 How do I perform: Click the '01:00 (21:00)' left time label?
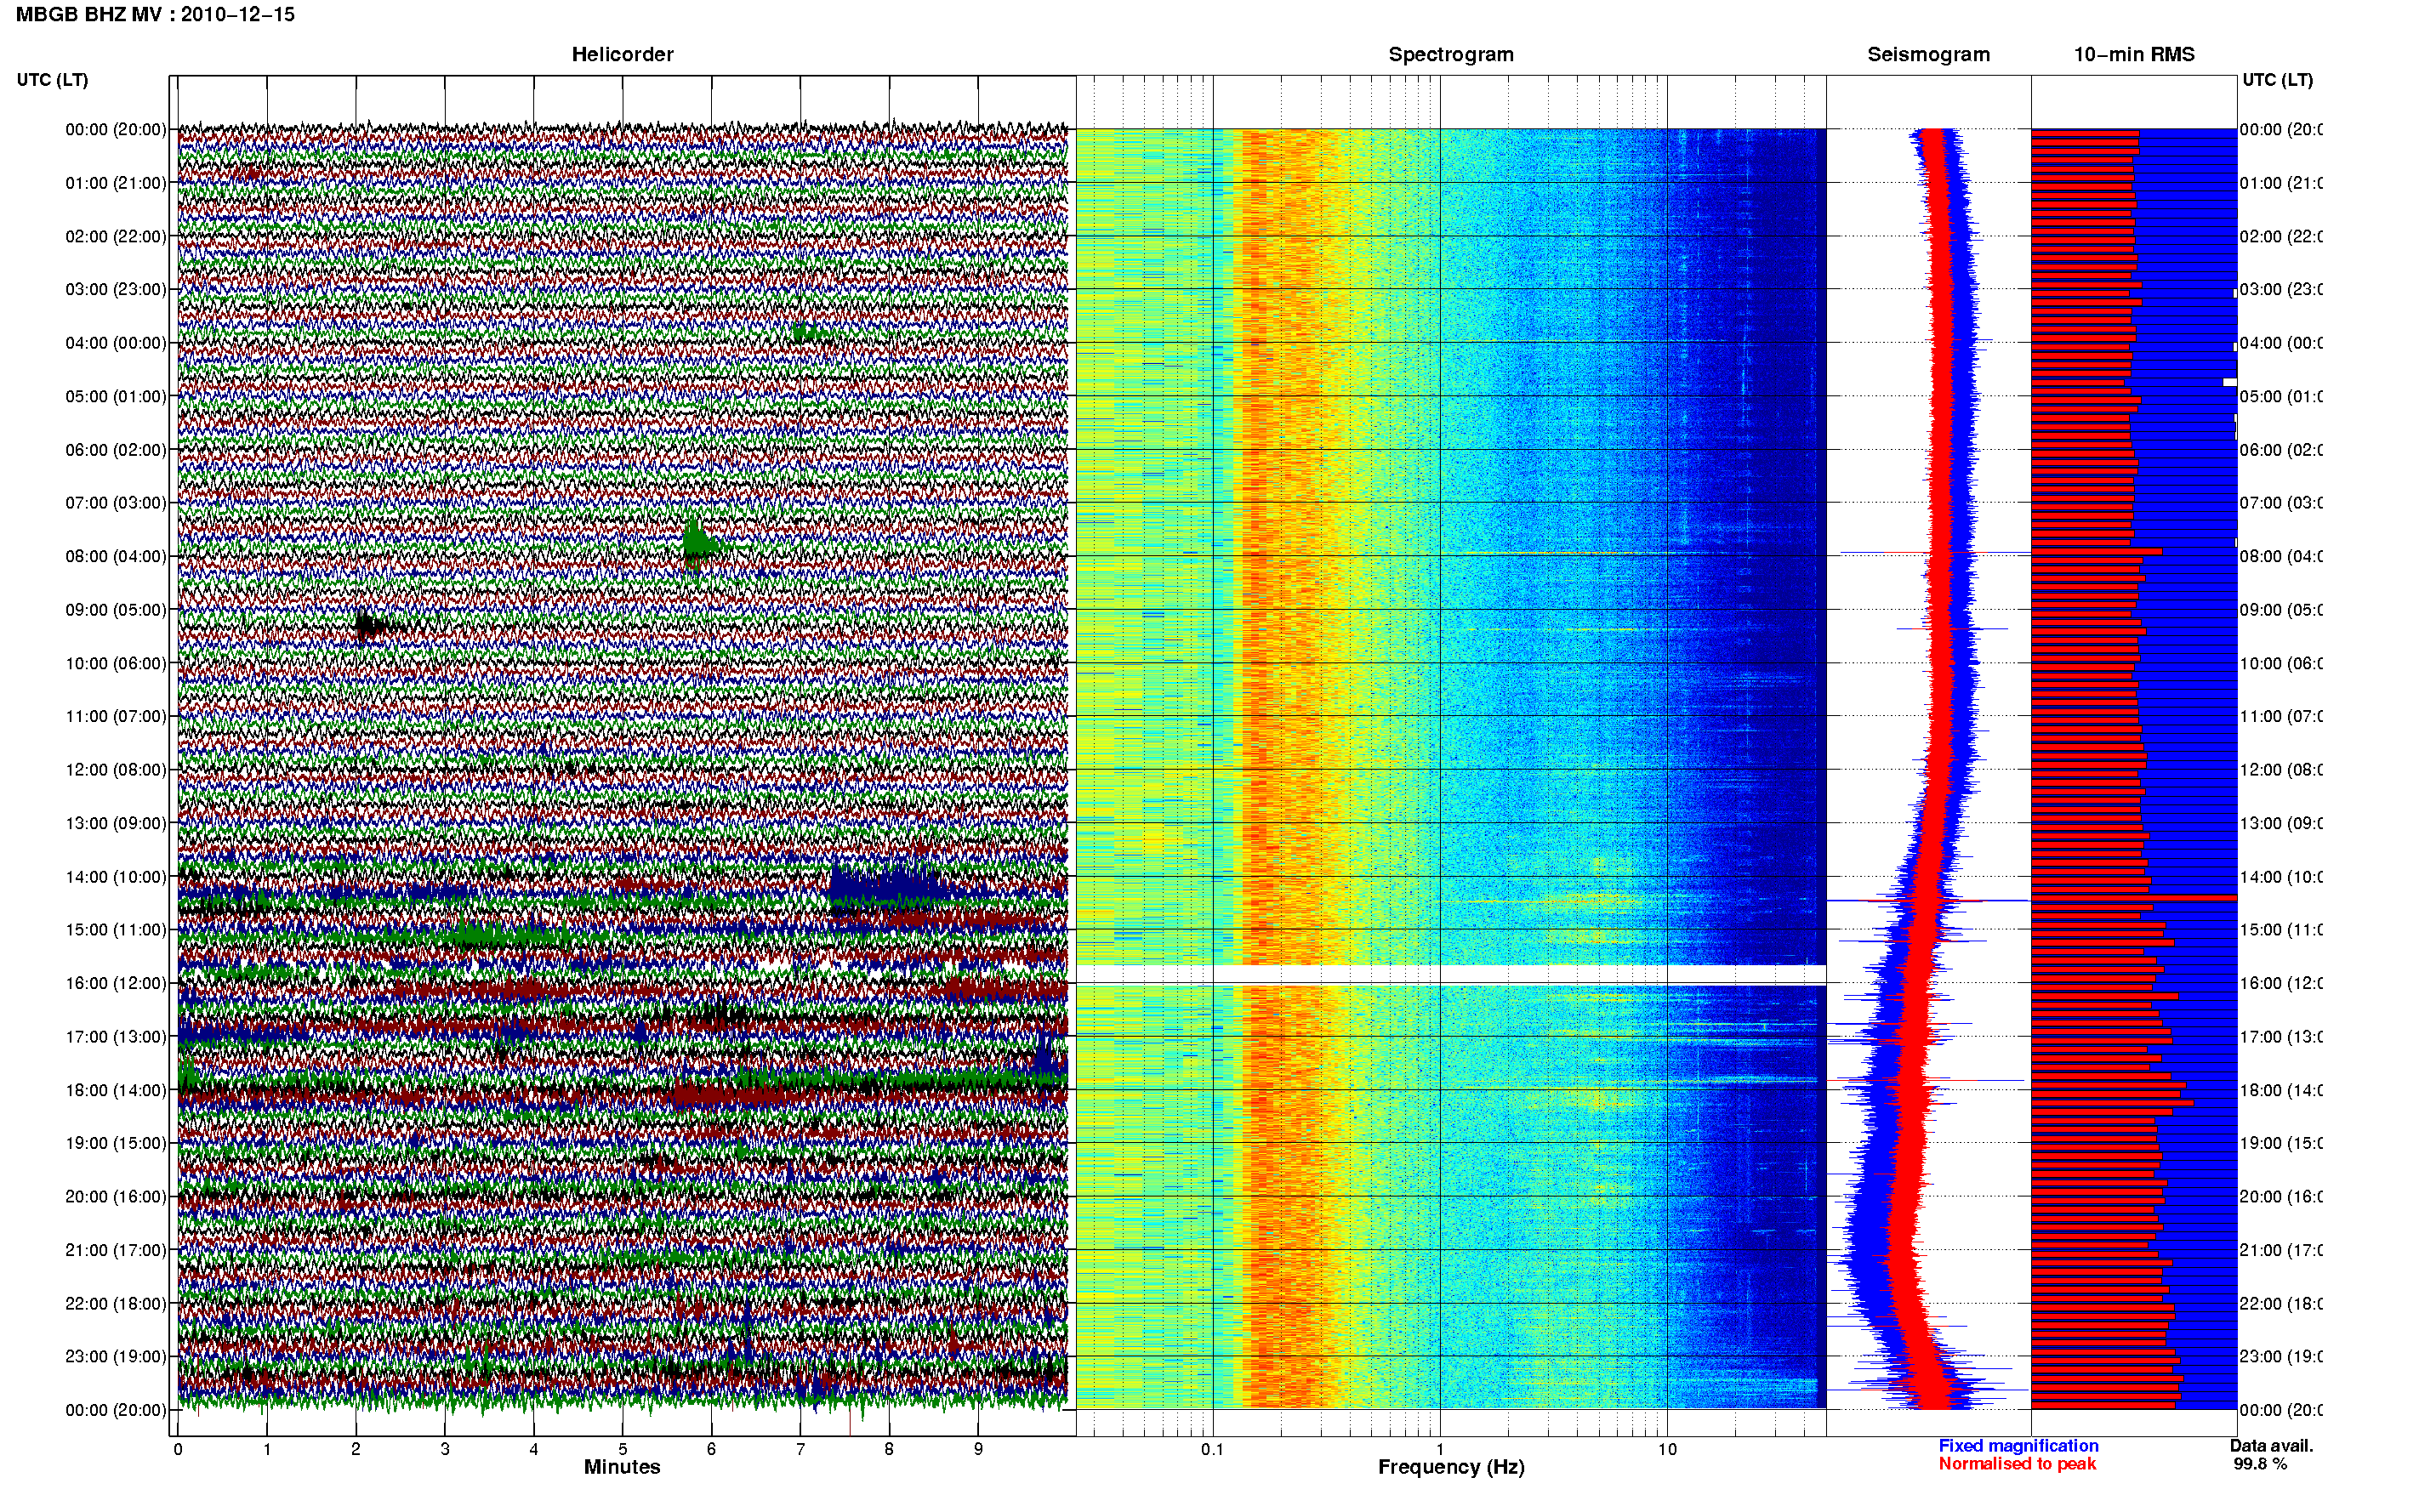click(116, 183)
